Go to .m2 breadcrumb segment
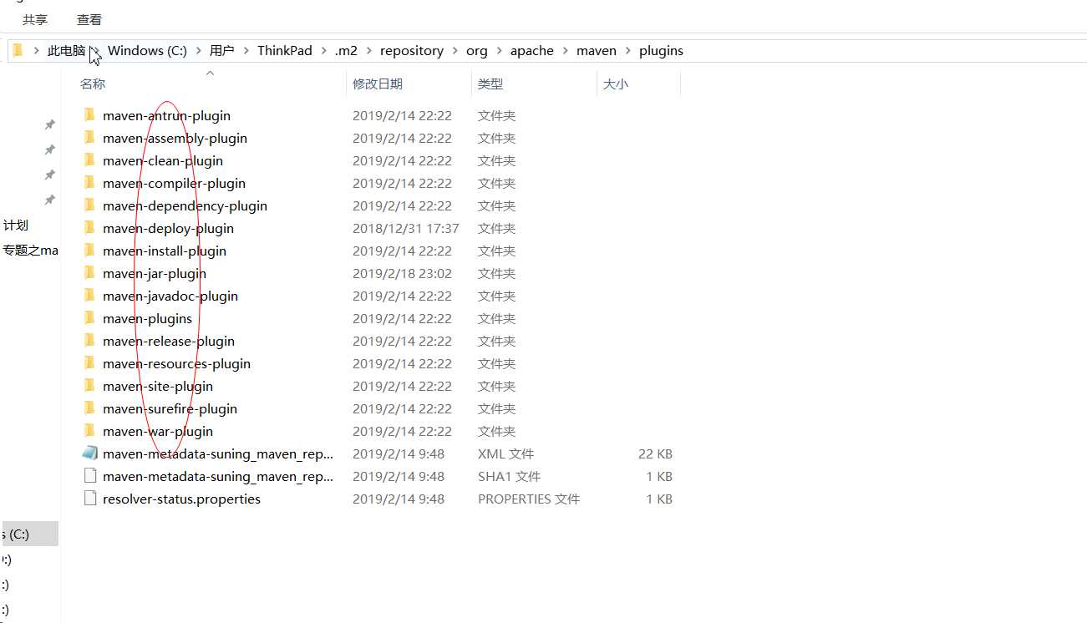This screenshot has height=623, width=1087. [346, 51]
